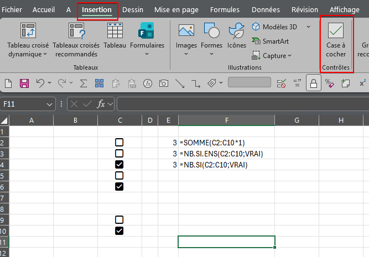369x257 pixels.
Task: Open the Tableau croisé dynamique tool
Action: 28,40
